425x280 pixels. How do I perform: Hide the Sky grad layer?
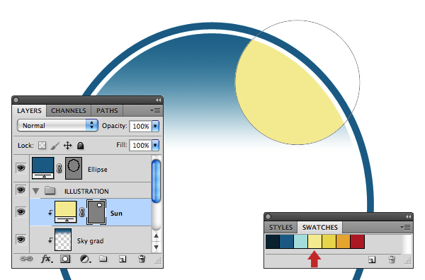click(x=21, y=240)
